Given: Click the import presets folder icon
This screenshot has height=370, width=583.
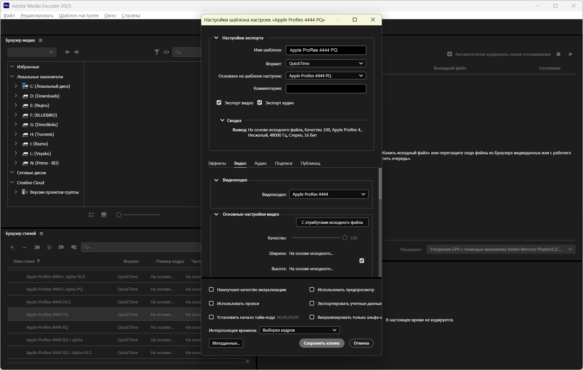Looking at the screenshot, I should pyautogui.click(x=61, y=247).
